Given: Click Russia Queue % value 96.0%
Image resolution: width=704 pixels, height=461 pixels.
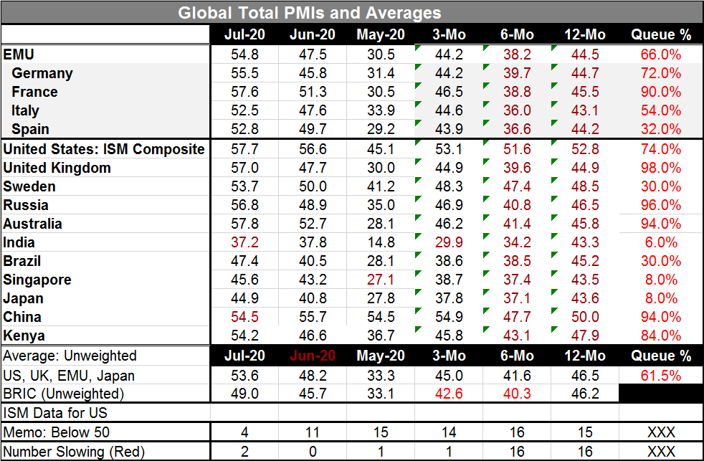Looking at the screenshot, I should pos(661,204).
